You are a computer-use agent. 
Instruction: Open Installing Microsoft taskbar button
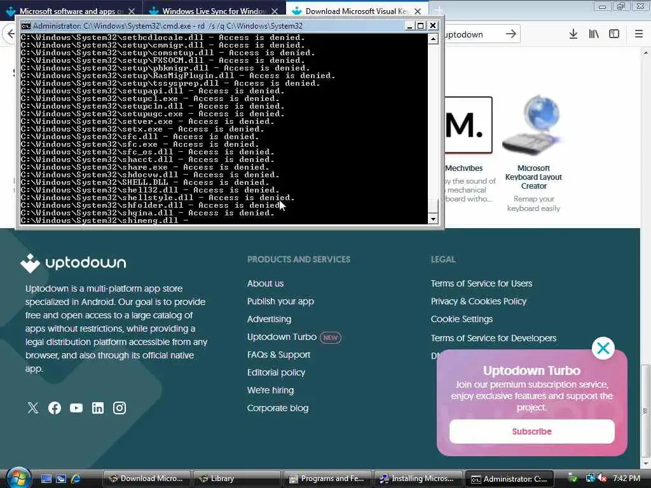(418, 478)
